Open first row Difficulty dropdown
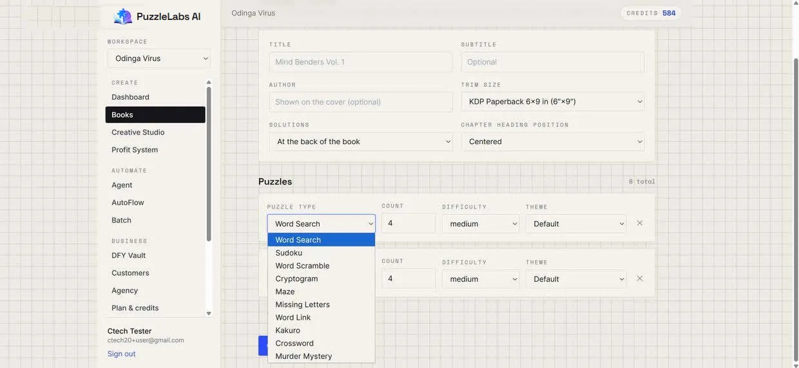Image resolution: width=799 pixels, height=368 pixels. pos(481,224)
